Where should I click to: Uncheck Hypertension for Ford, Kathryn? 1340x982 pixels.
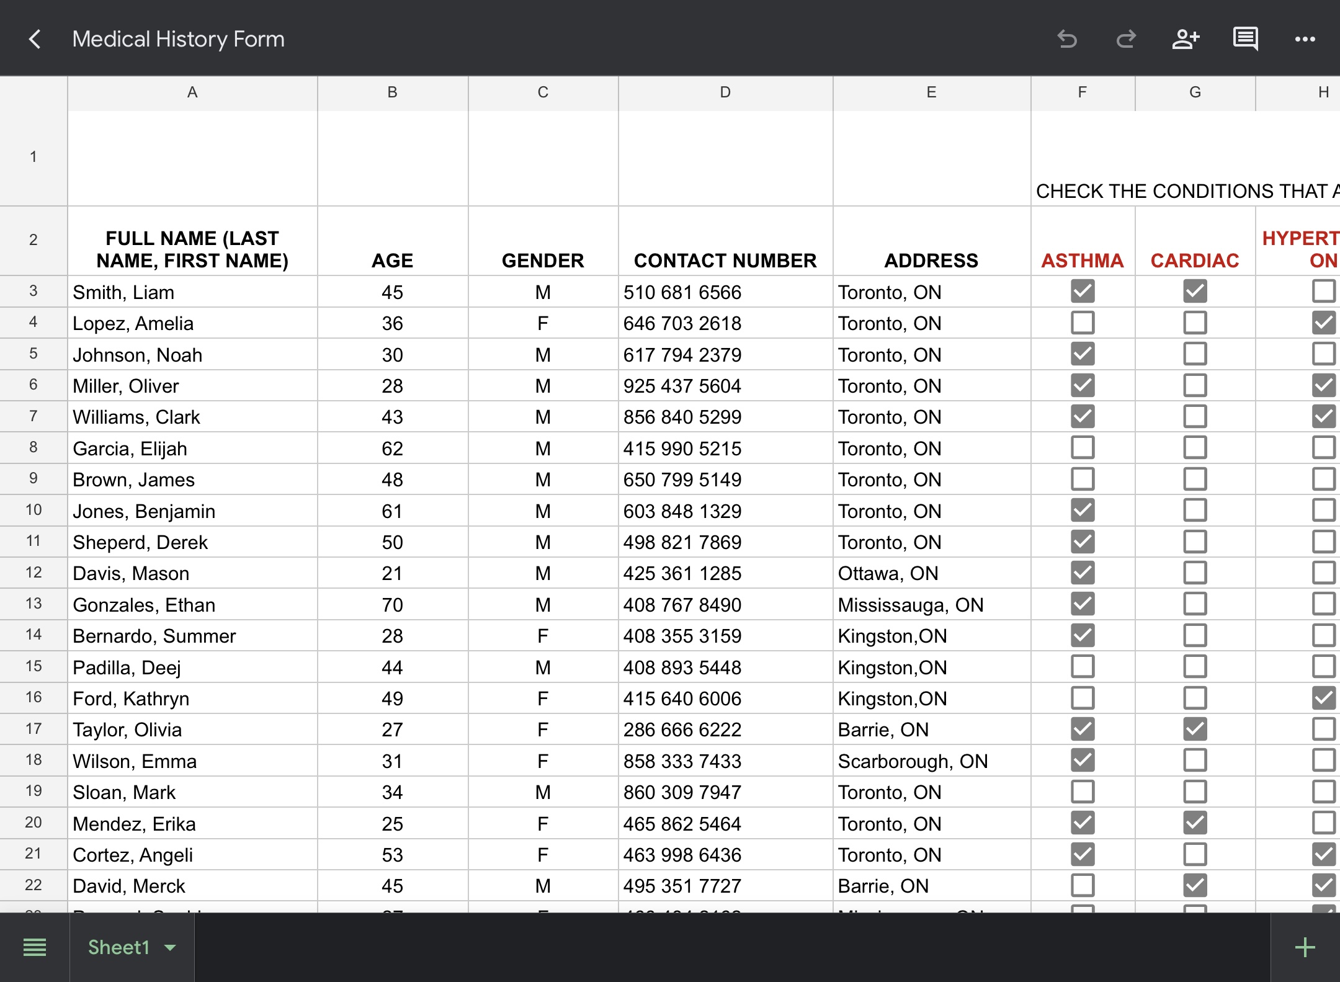point(1324,698)
